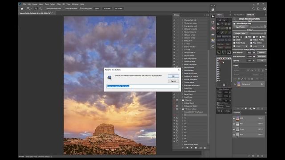This screenshot has height=160, width=285.
Task: Click the Horizontal button in Image Settings
Action: coord(261,56)
